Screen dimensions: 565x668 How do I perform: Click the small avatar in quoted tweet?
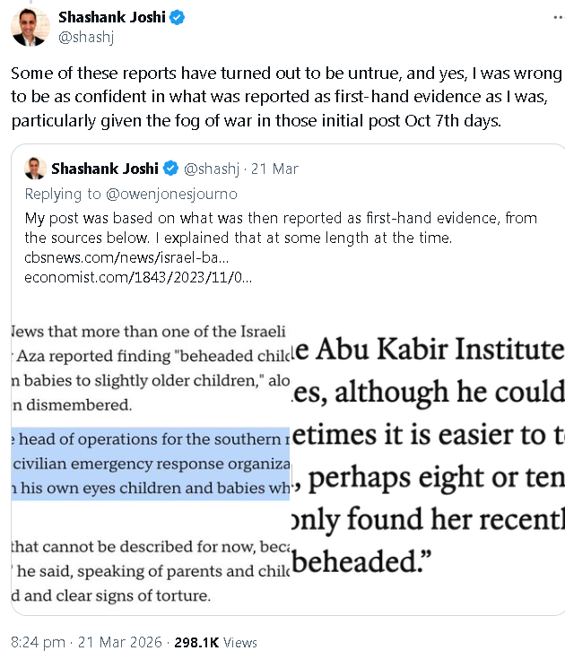35,169
